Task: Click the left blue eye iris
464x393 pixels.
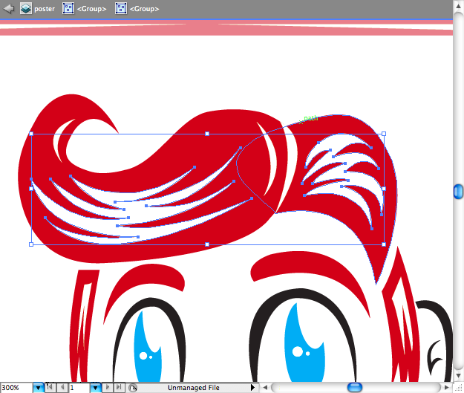Action: tap(147, 346)
